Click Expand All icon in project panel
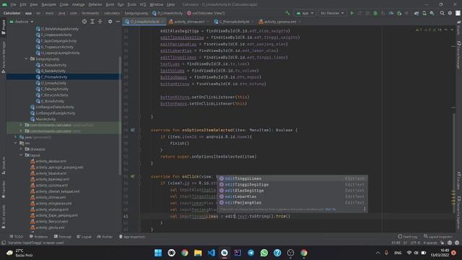Image resolution: width=462 pixels, height=260 pixels. click(x=92, y=22)
